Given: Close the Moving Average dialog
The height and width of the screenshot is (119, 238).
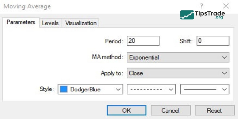Looking at the screenshot, I should tap(226, 6).
